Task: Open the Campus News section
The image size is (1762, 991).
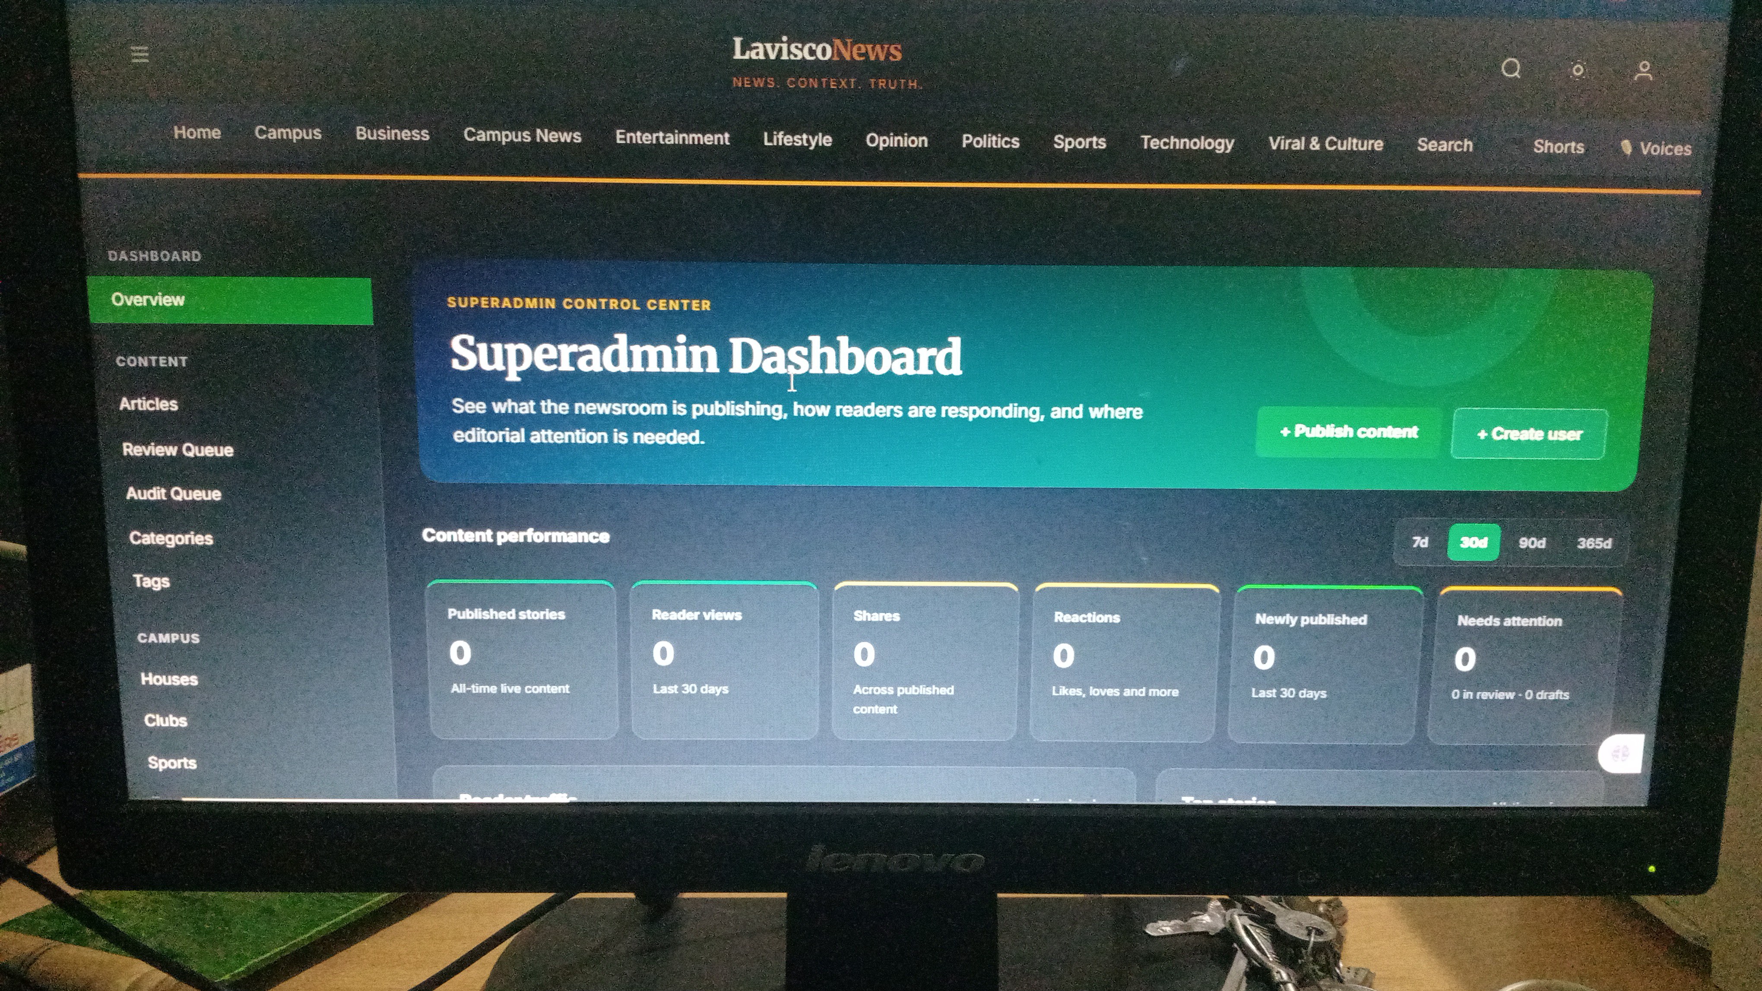Action: 523,136
